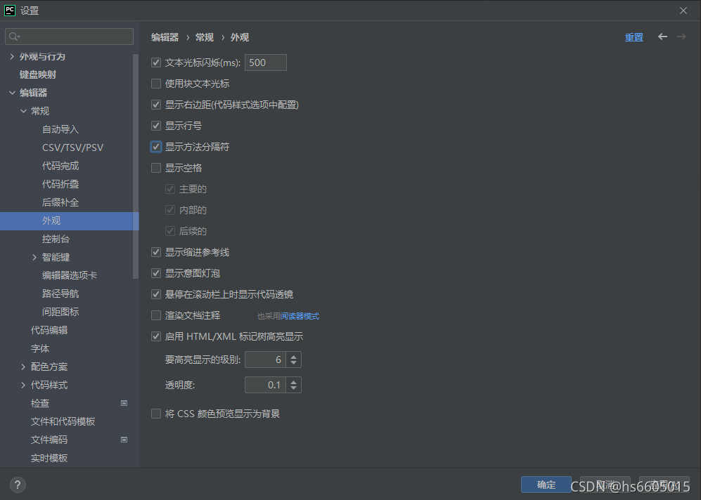Uncheck 显示方法分隔符 checkbox
Viewport: 701px width, 500px height.
tap(156, 147)
